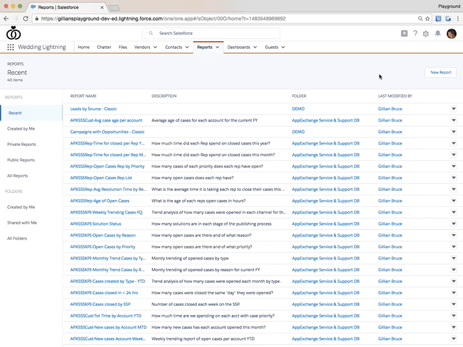Click the Wedding Lightning rings logo

point(14,33)
